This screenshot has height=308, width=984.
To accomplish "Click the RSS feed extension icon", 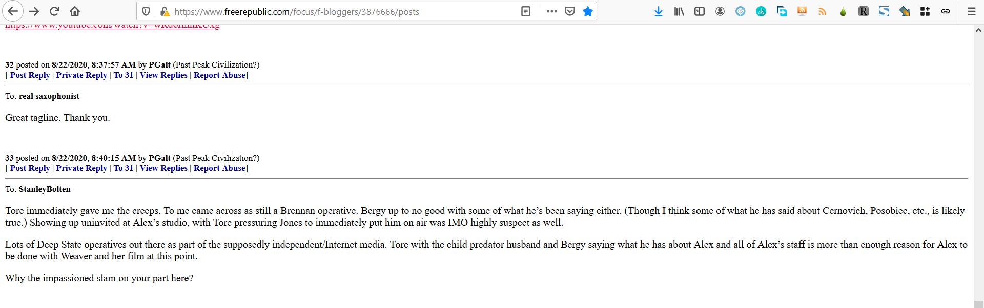I will (x=823, y=11).
